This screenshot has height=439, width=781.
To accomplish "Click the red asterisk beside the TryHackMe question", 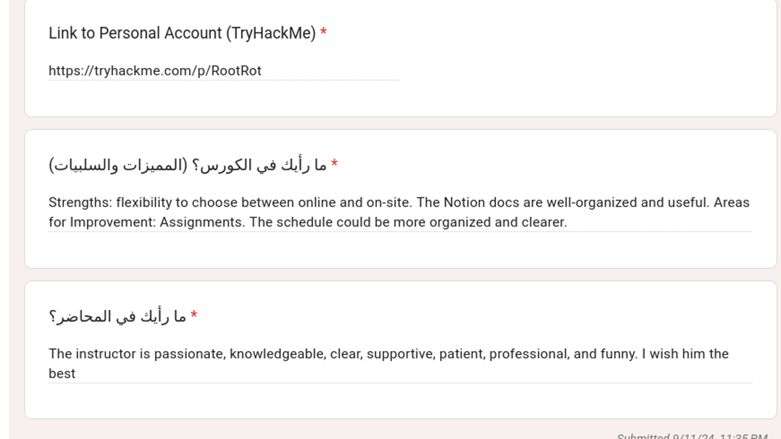I will [324, 33].
